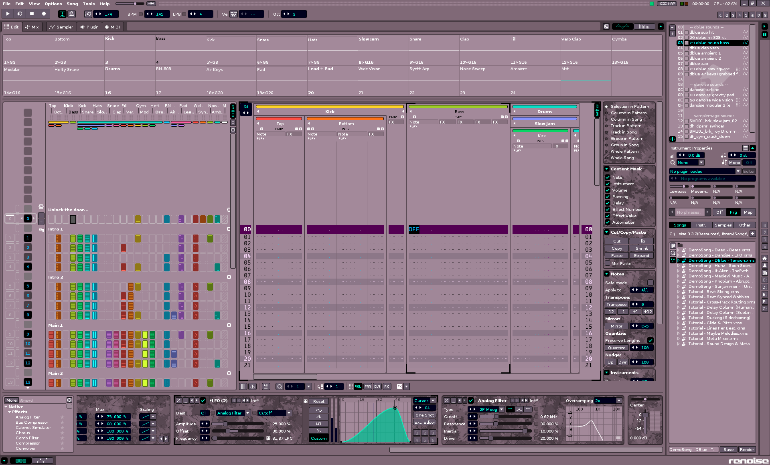Enable record/edit mode button
Screen dimensions: 770x465
click(x=44, y=14)
